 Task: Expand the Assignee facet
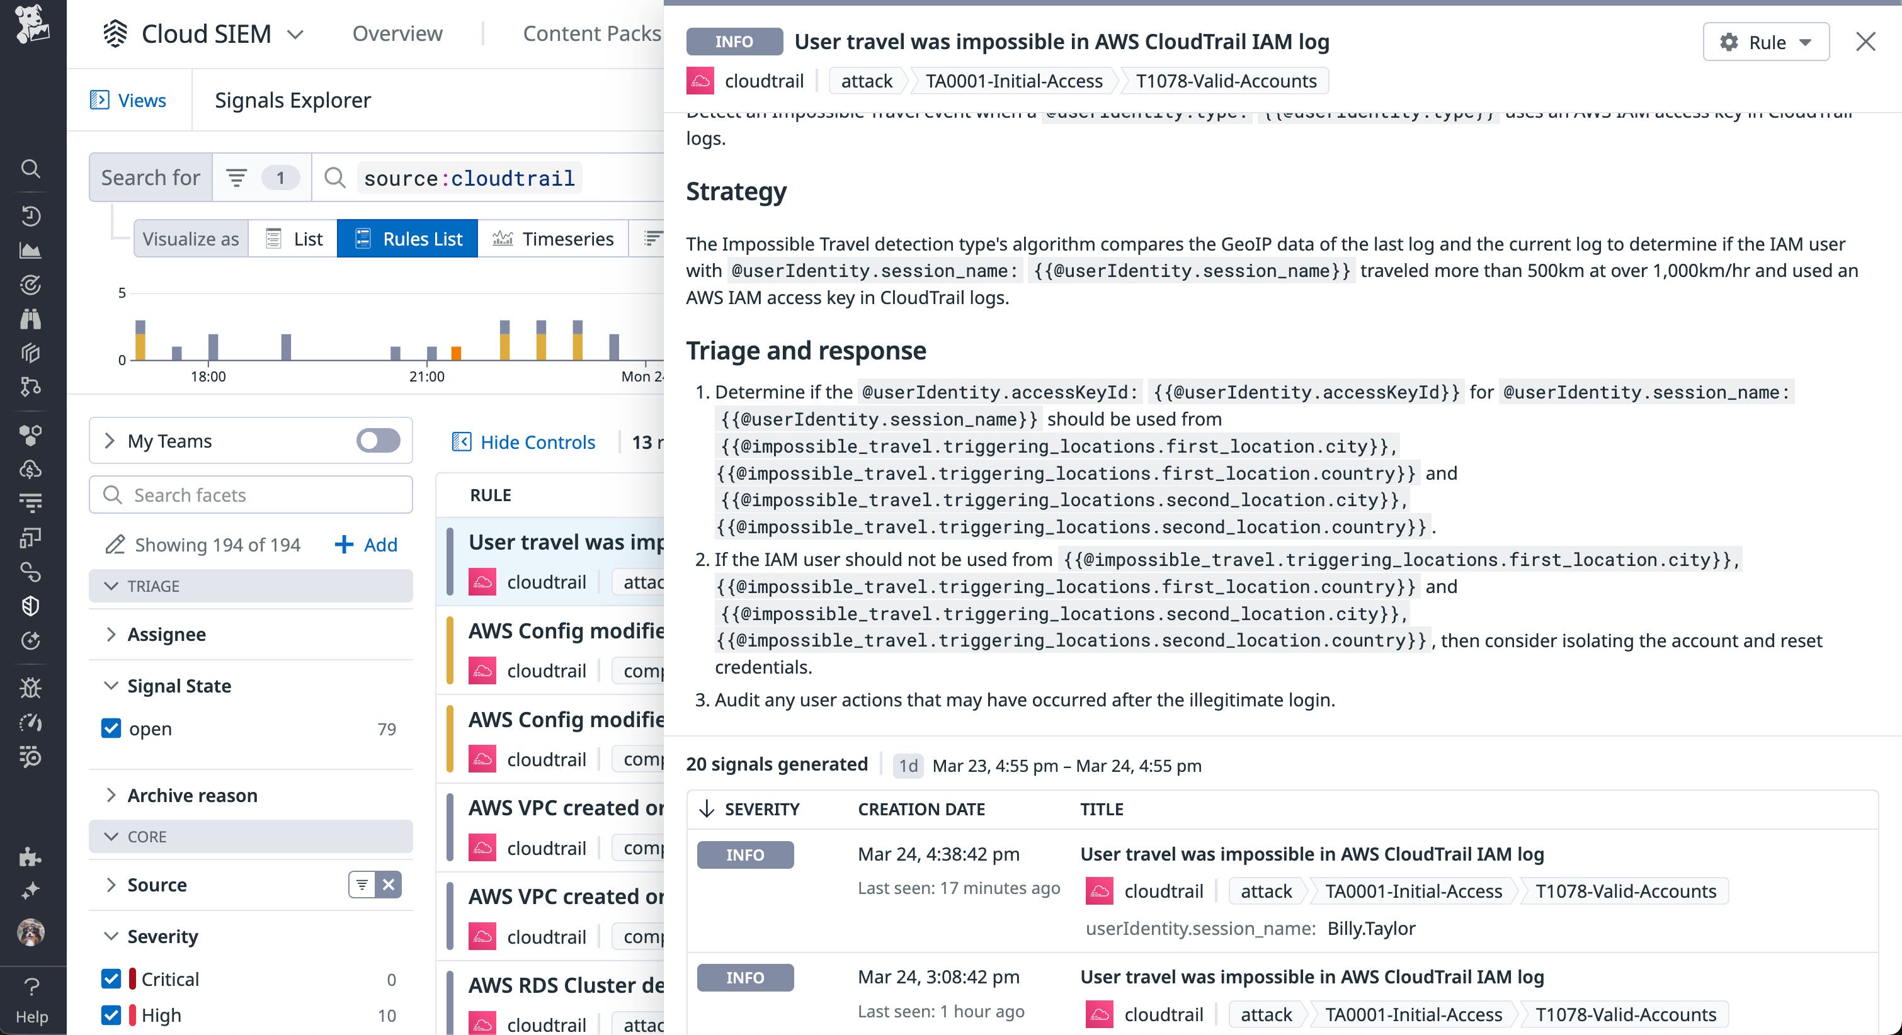coord(111,635)
